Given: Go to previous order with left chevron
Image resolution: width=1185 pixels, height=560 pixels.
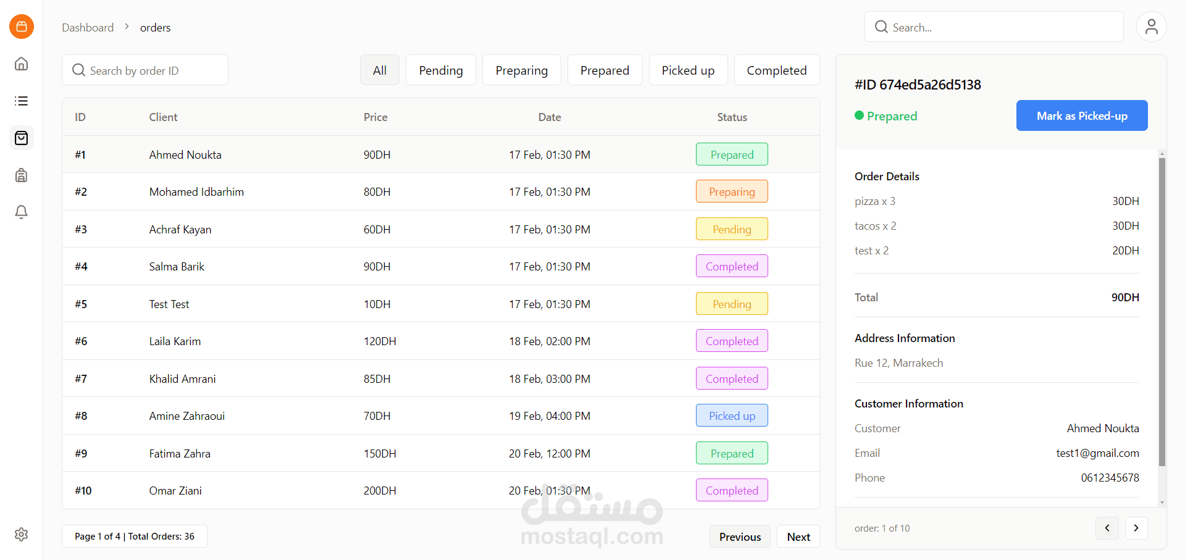Looking at the screenshot, I should [x=1107, y=528].
